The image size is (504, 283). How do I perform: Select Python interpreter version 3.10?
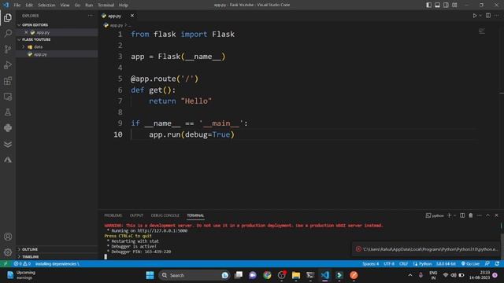[446, 264]
